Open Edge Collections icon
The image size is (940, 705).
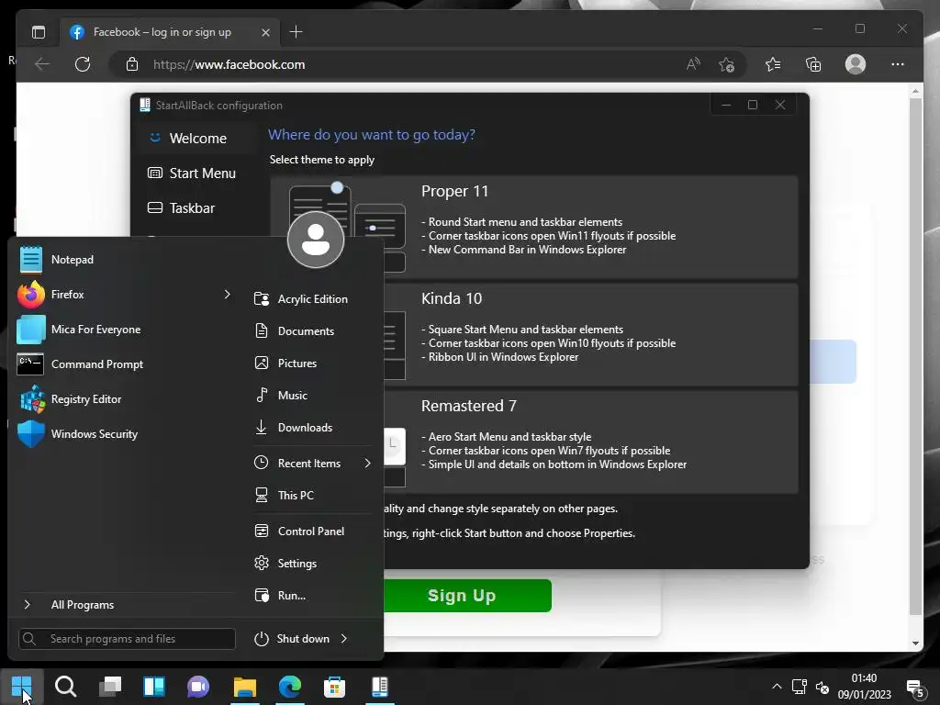(813, 64)
